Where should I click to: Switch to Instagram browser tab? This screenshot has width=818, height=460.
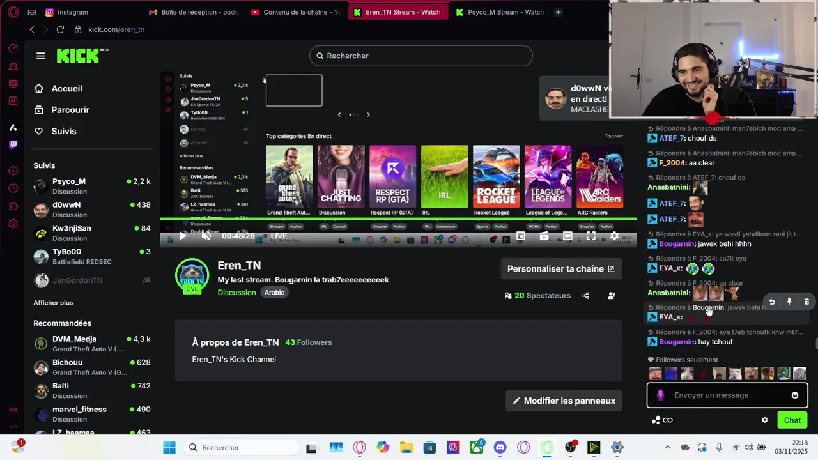click(x=72, y=12)
